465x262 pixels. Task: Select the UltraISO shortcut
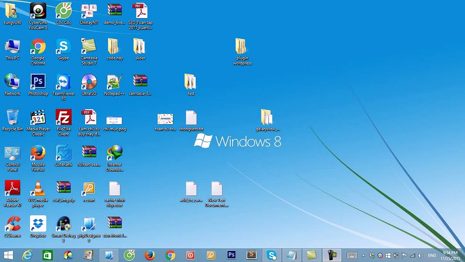click(89, 85)
